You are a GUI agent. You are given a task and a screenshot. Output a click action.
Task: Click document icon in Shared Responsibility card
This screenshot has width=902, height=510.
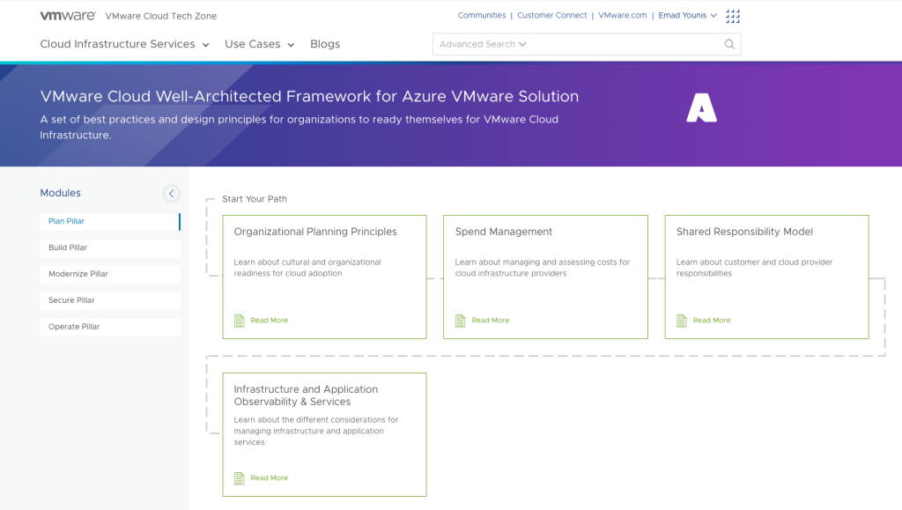point(682,321)
